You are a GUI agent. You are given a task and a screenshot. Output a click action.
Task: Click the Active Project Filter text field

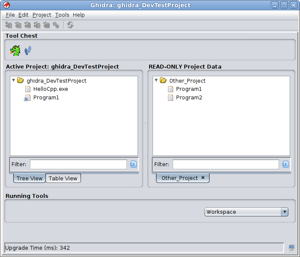point(78,164)
